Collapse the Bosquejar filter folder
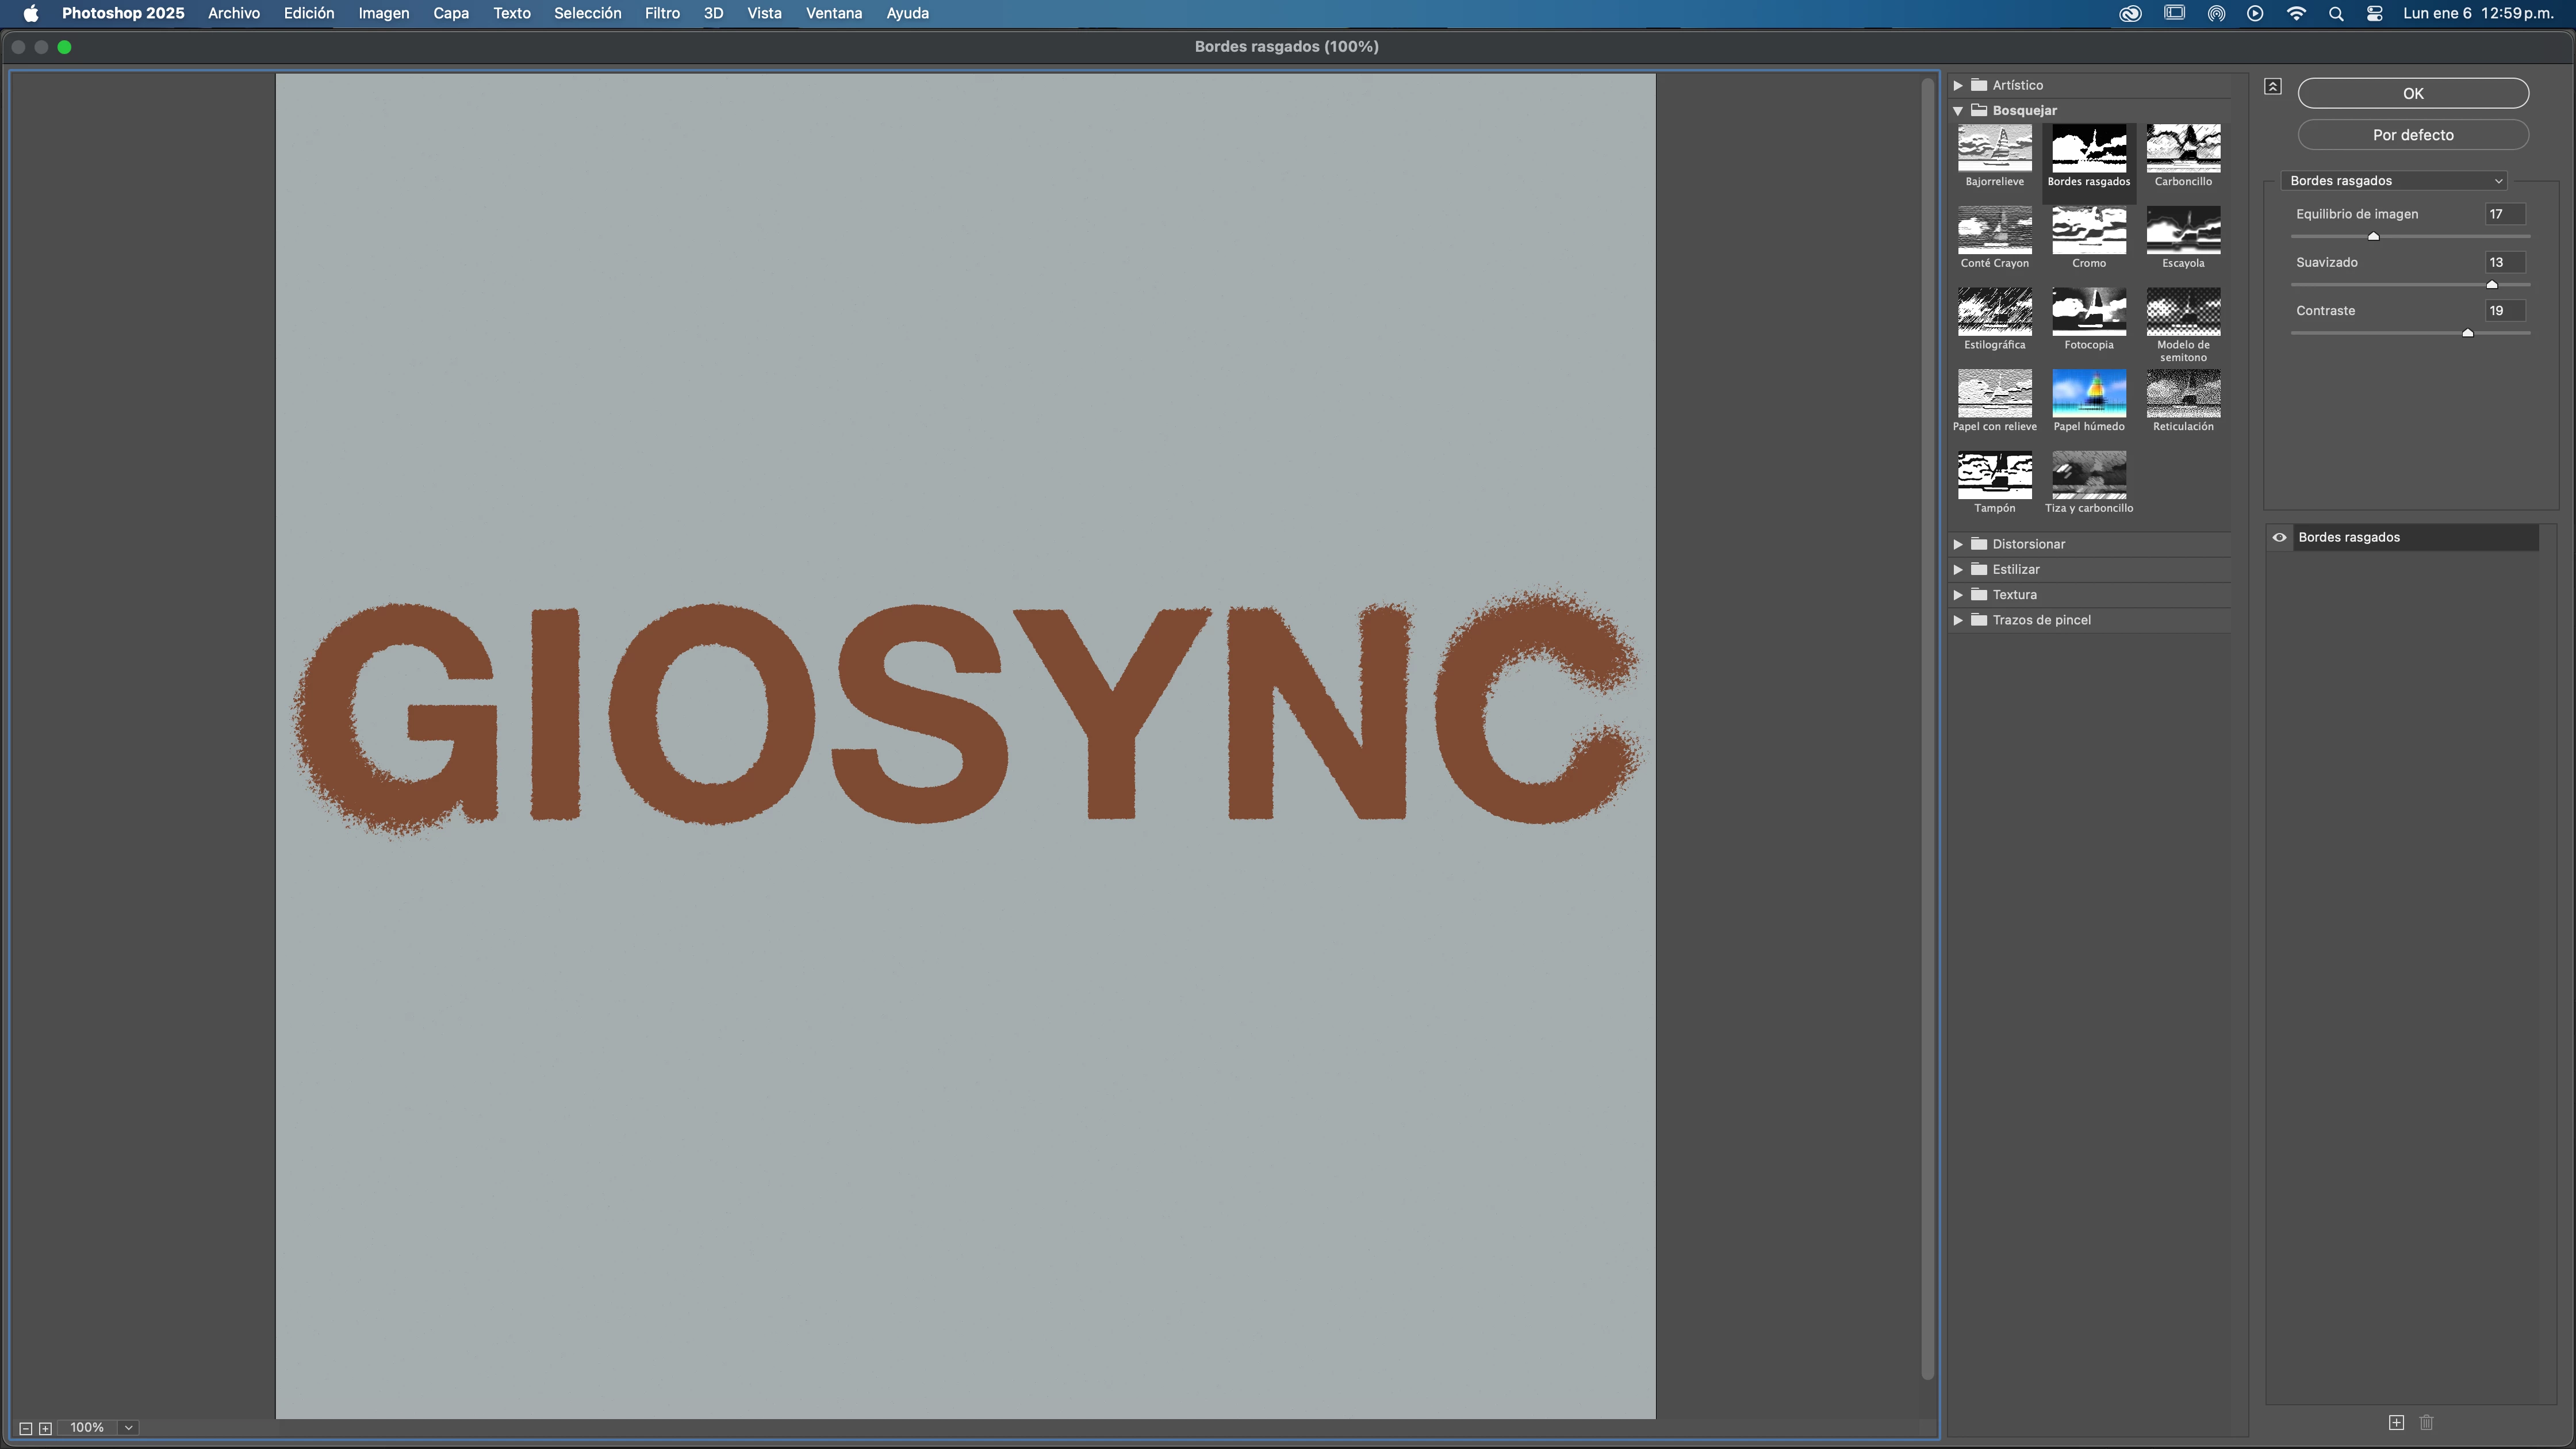Viewport: 2576px width, 1449px height. point(1958,111)
